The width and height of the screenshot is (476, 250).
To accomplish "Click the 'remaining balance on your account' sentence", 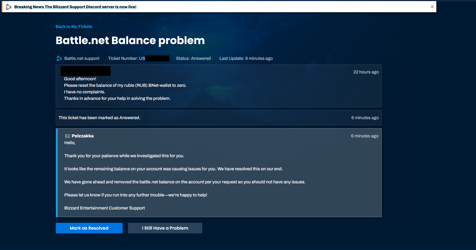I will point(173,169).
